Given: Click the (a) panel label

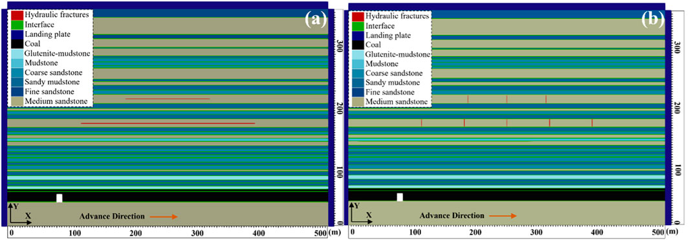Looking at the screenshot, I should [316, 20].
